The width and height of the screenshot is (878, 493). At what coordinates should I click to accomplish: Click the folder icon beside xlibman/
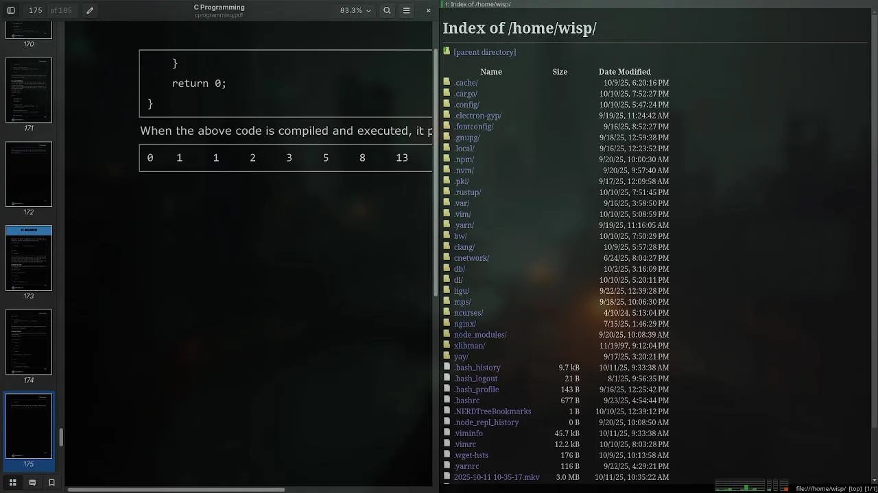pyautogui.click(x=447, y=345)
